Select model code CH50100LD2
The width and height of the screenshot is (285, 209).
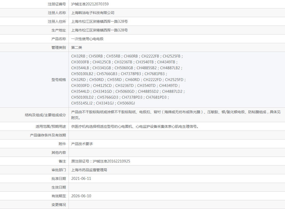tap(82, 97)
